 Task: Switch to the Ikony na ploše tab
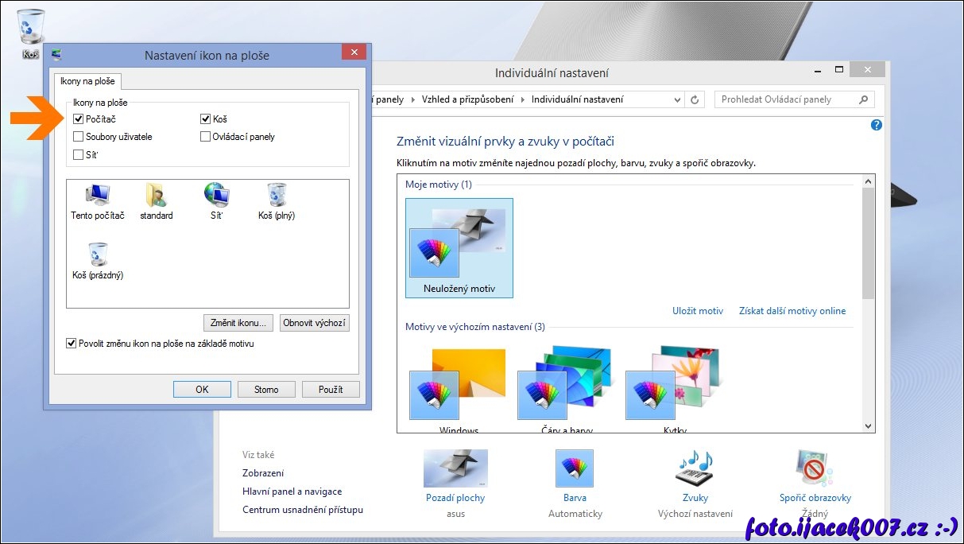[x=87, y=81]
